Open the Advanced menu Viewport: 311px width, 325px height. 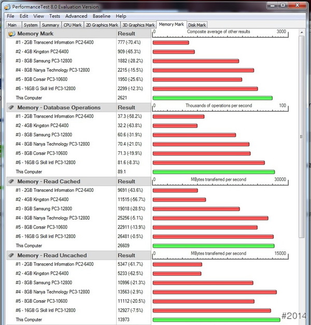tap(76, 16)
